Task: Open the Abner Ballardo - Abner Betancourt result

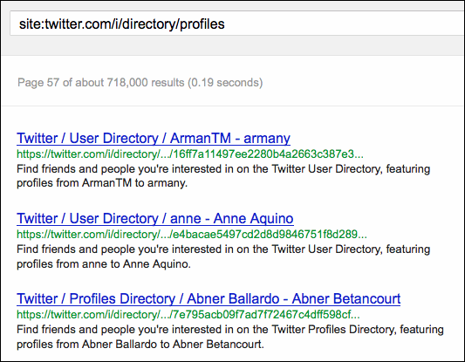Action: pos(209,298)
